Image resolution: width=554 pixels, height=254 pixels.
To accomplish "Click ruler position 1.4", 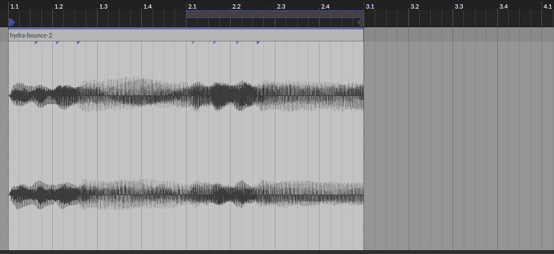I will [148, 7].
